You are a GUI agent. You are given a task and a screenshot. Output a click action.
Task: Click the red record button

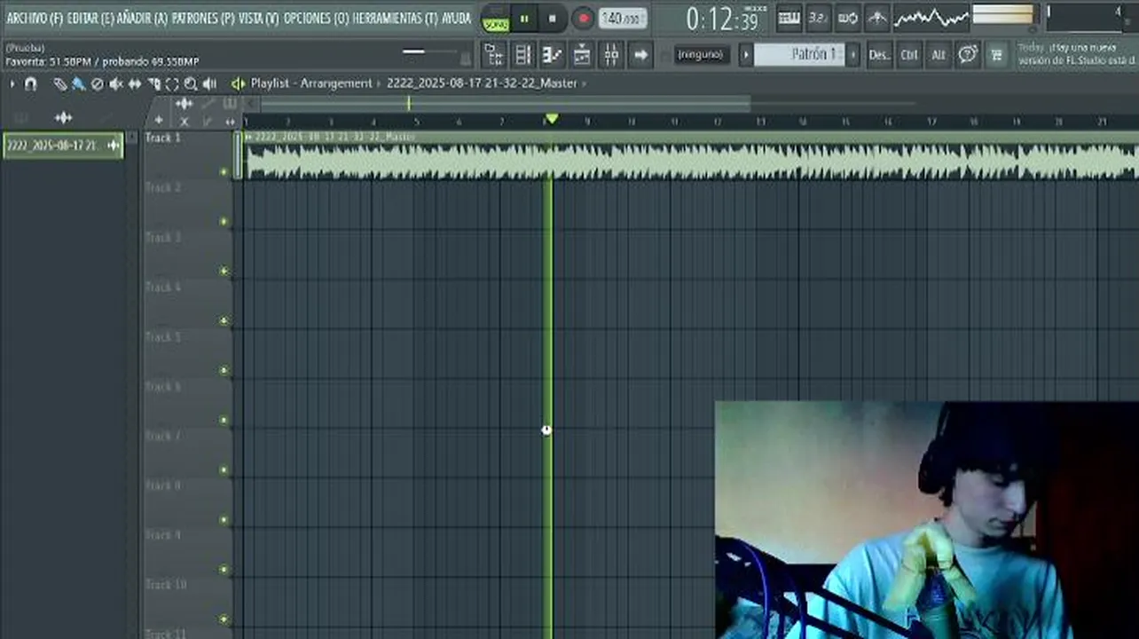tap(583, 18)
